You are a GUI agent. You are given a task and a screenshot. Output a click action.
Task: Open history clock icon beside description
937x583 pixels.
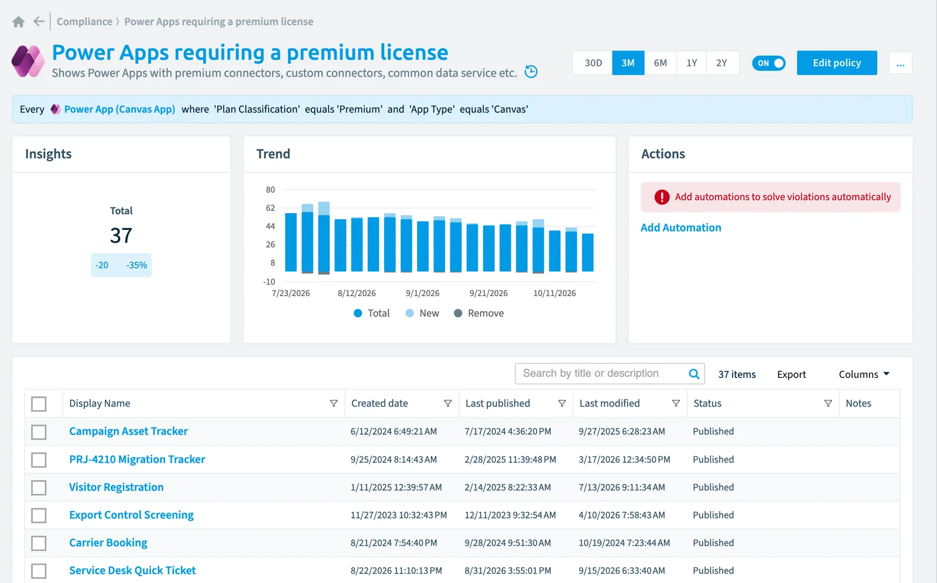click(x=531, y=71)
